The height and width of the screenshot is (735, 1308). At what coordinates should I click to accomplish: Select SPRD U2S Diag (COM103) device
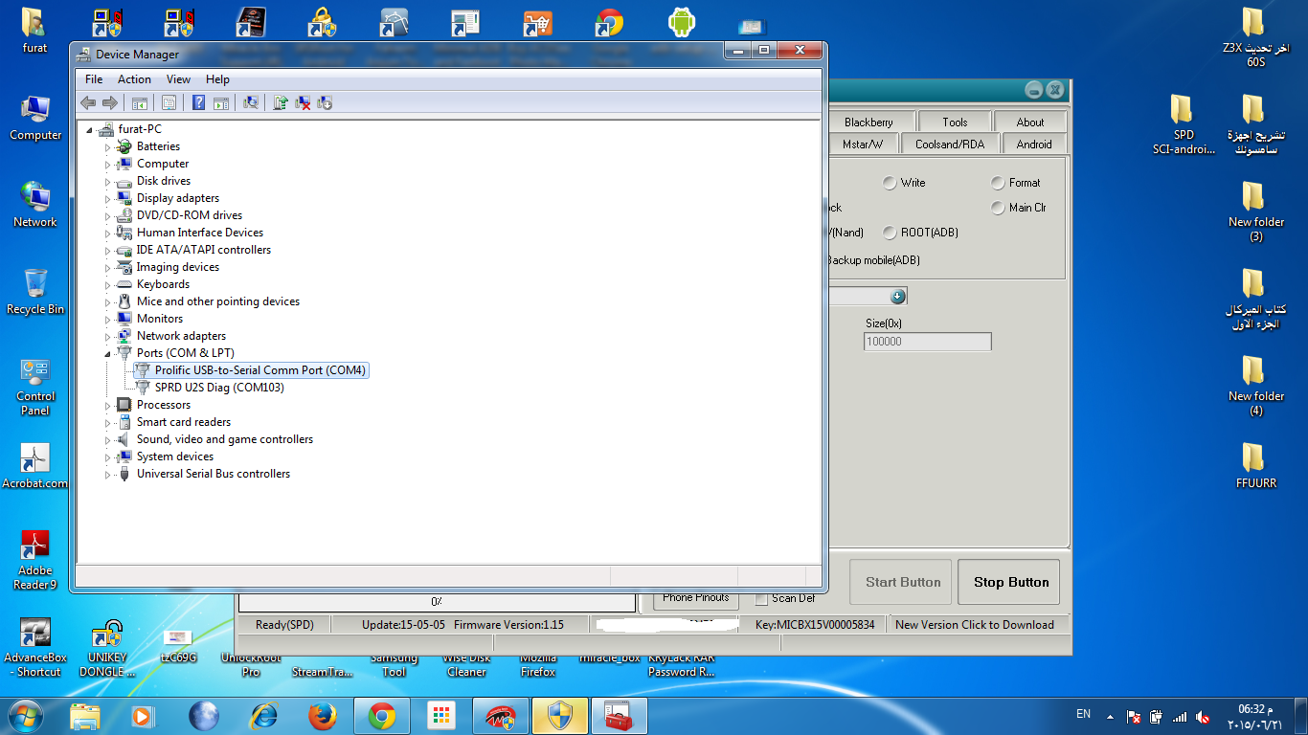(219, 388)
